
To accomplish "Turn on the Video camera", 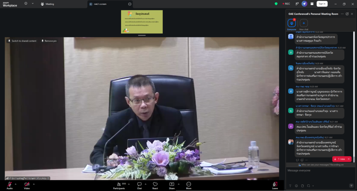I will [x=27, y=184].
